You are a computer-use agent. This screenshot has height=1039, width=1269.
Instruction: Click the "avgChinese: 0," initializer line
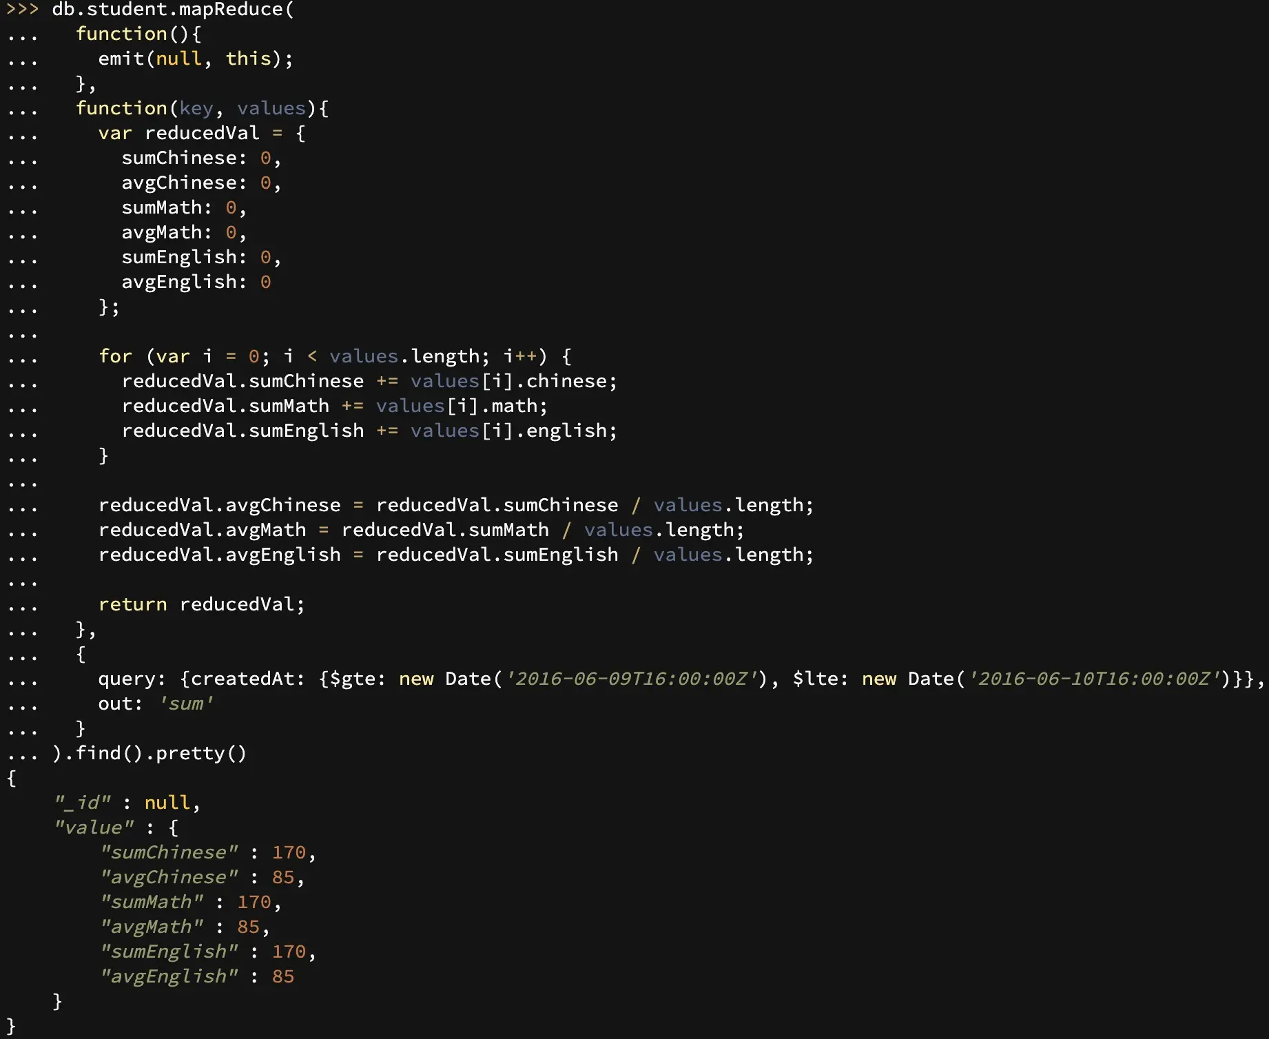coord(201,183)
